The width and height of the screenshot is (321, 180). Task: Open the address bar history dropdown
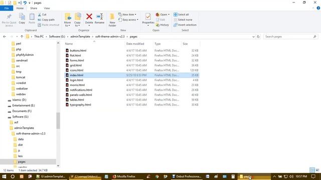[x=253, y=36]
